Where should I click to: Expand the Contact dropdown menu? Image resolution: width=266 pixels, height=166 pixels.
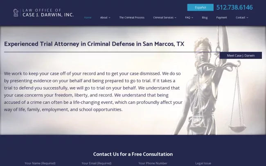(x=242, y=18)
